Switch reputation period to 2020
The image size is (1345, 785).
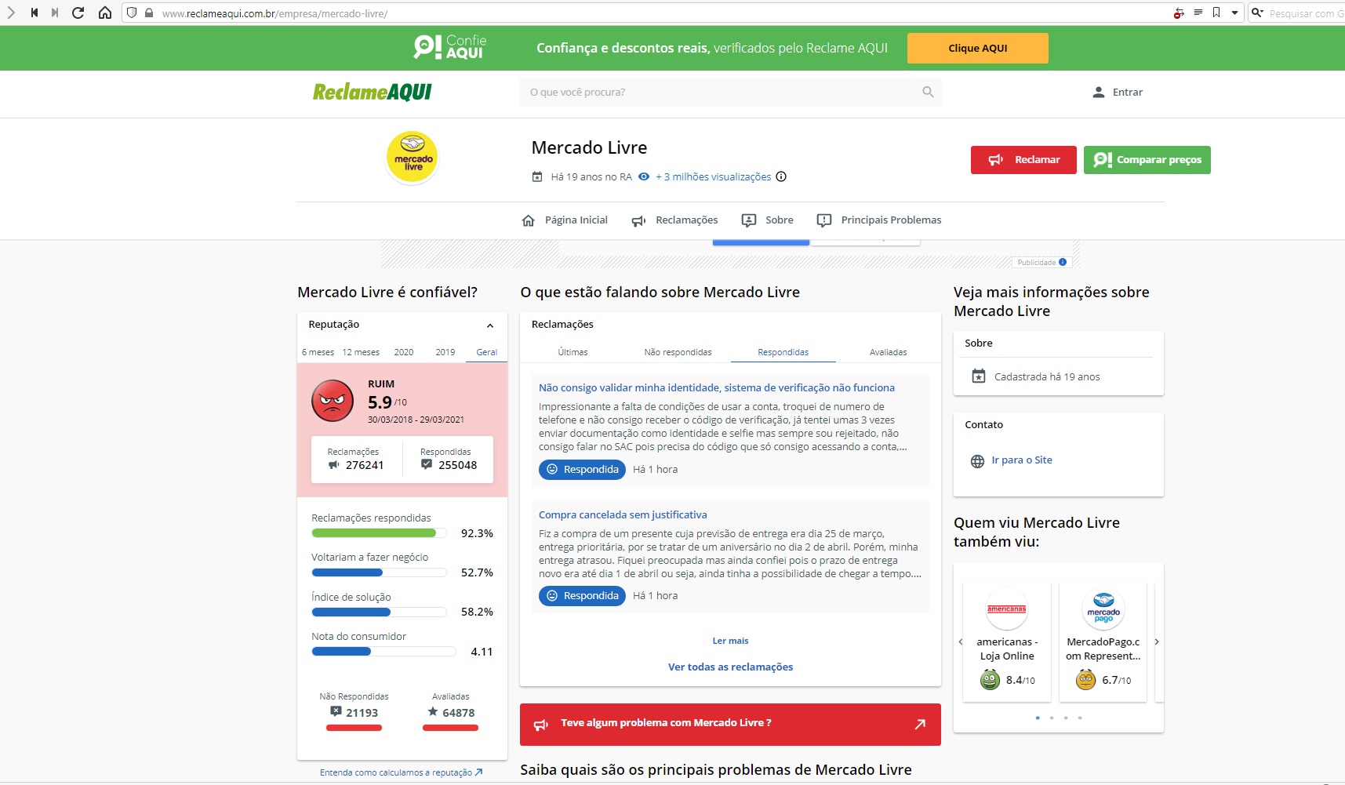[404, 352]
